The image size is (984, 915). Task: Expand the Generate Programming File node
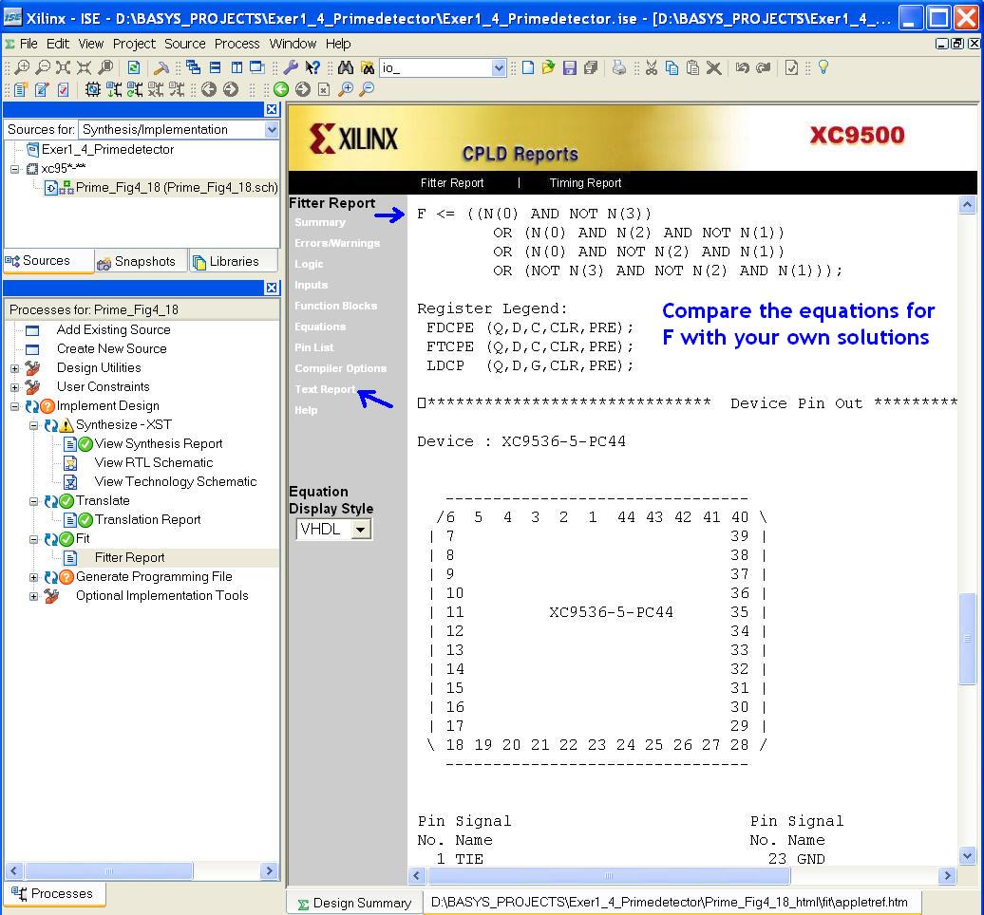(34, 577)
